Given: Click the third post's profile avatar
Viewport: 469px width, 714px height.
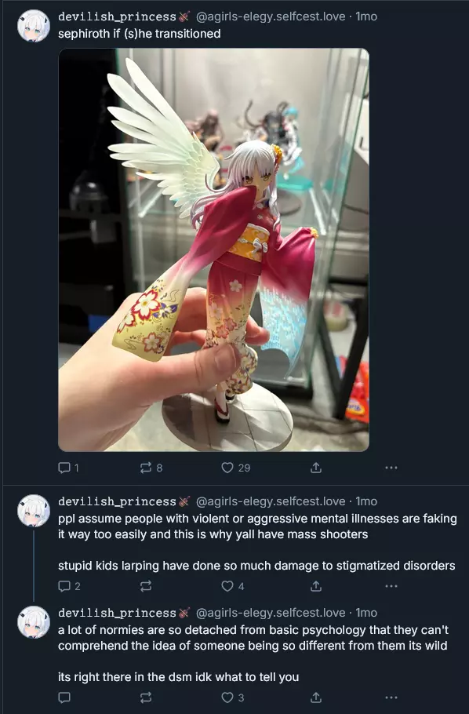Looking at the screenshot, I should click(x=34, y=622).
